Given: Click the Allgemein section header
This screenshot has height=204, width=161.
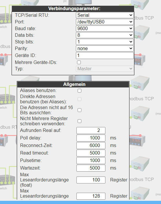Looking at the screenshot, I should click(x=73, y=84).
